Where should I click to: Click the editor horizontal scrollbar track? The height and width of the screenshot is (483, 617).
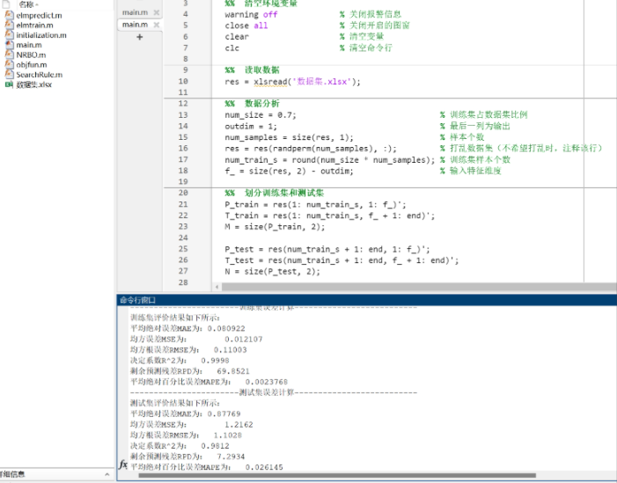(419, 287)
